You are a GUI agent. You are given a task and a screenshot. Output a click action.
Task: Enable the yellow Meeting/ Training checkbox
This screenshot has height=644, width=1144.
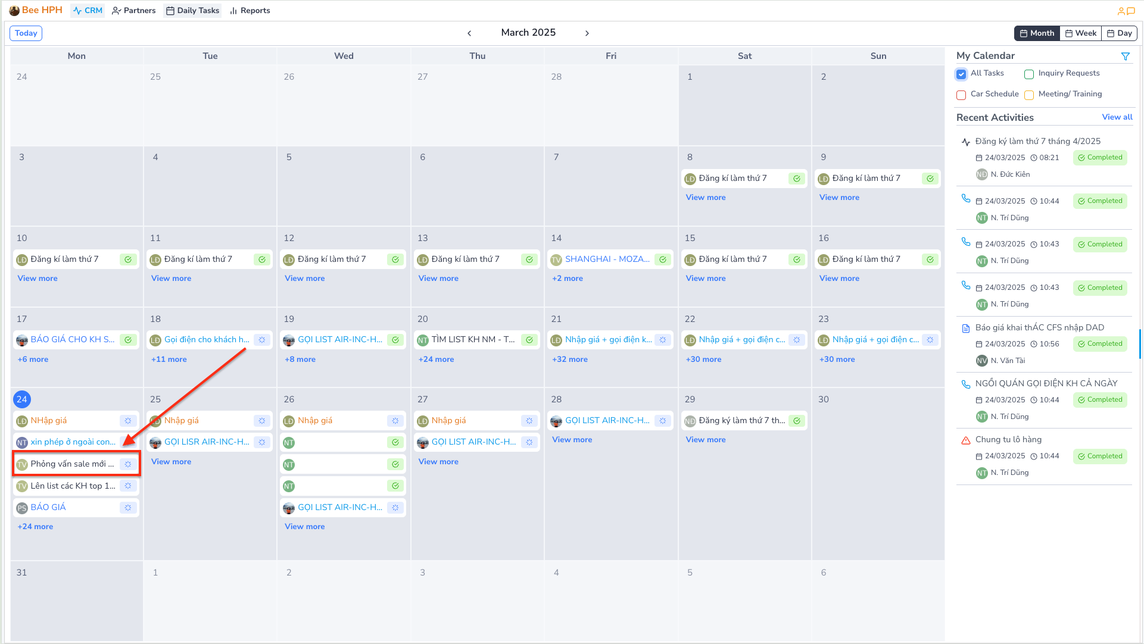[1028, 95]
